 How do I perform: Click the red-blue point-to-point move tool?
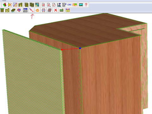pyautogui.click(x=31, y=10)
